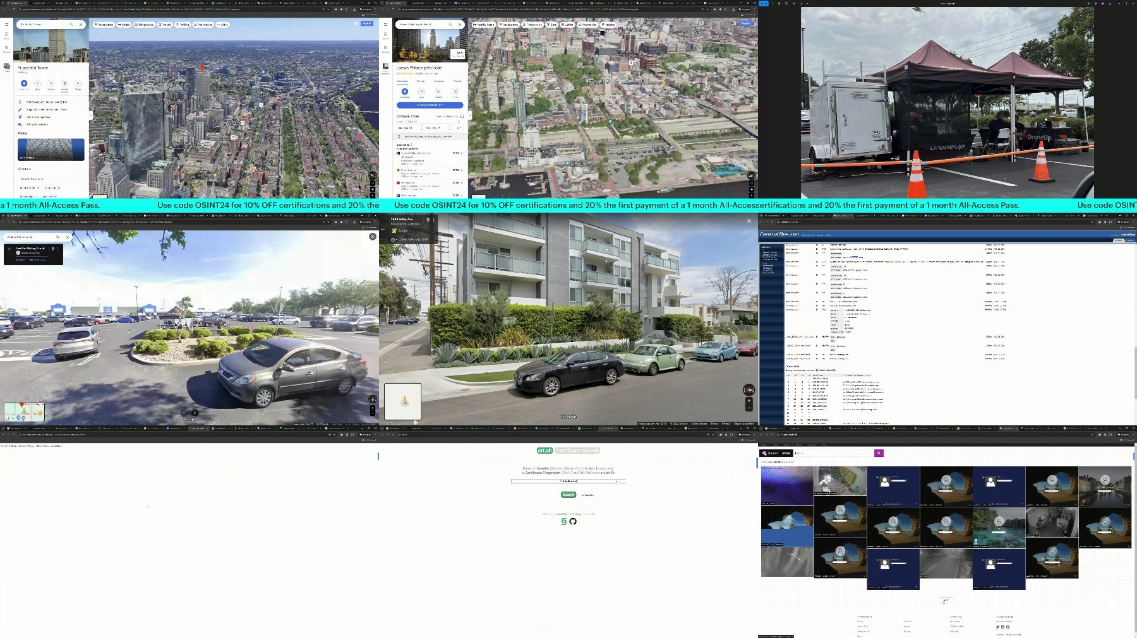Image resolution: width=1137 pixels, height=638 pixels.
Task: Open the Sectigo icon on crt.sh
Action: [564, 521]
